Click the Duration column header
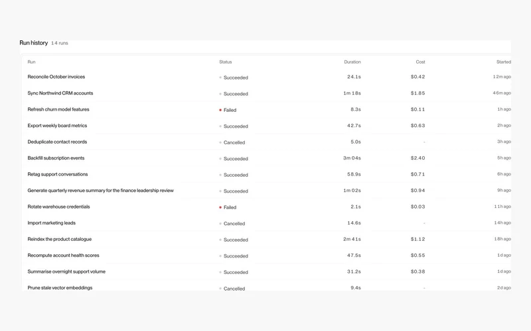 352,62
